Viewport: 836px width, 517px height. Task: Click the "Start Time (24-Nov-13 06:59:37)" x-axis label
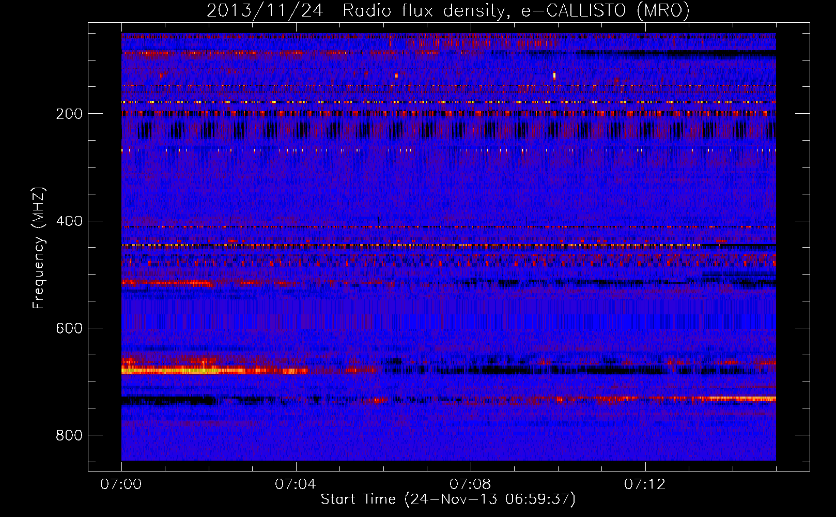(x=448, y=499)
